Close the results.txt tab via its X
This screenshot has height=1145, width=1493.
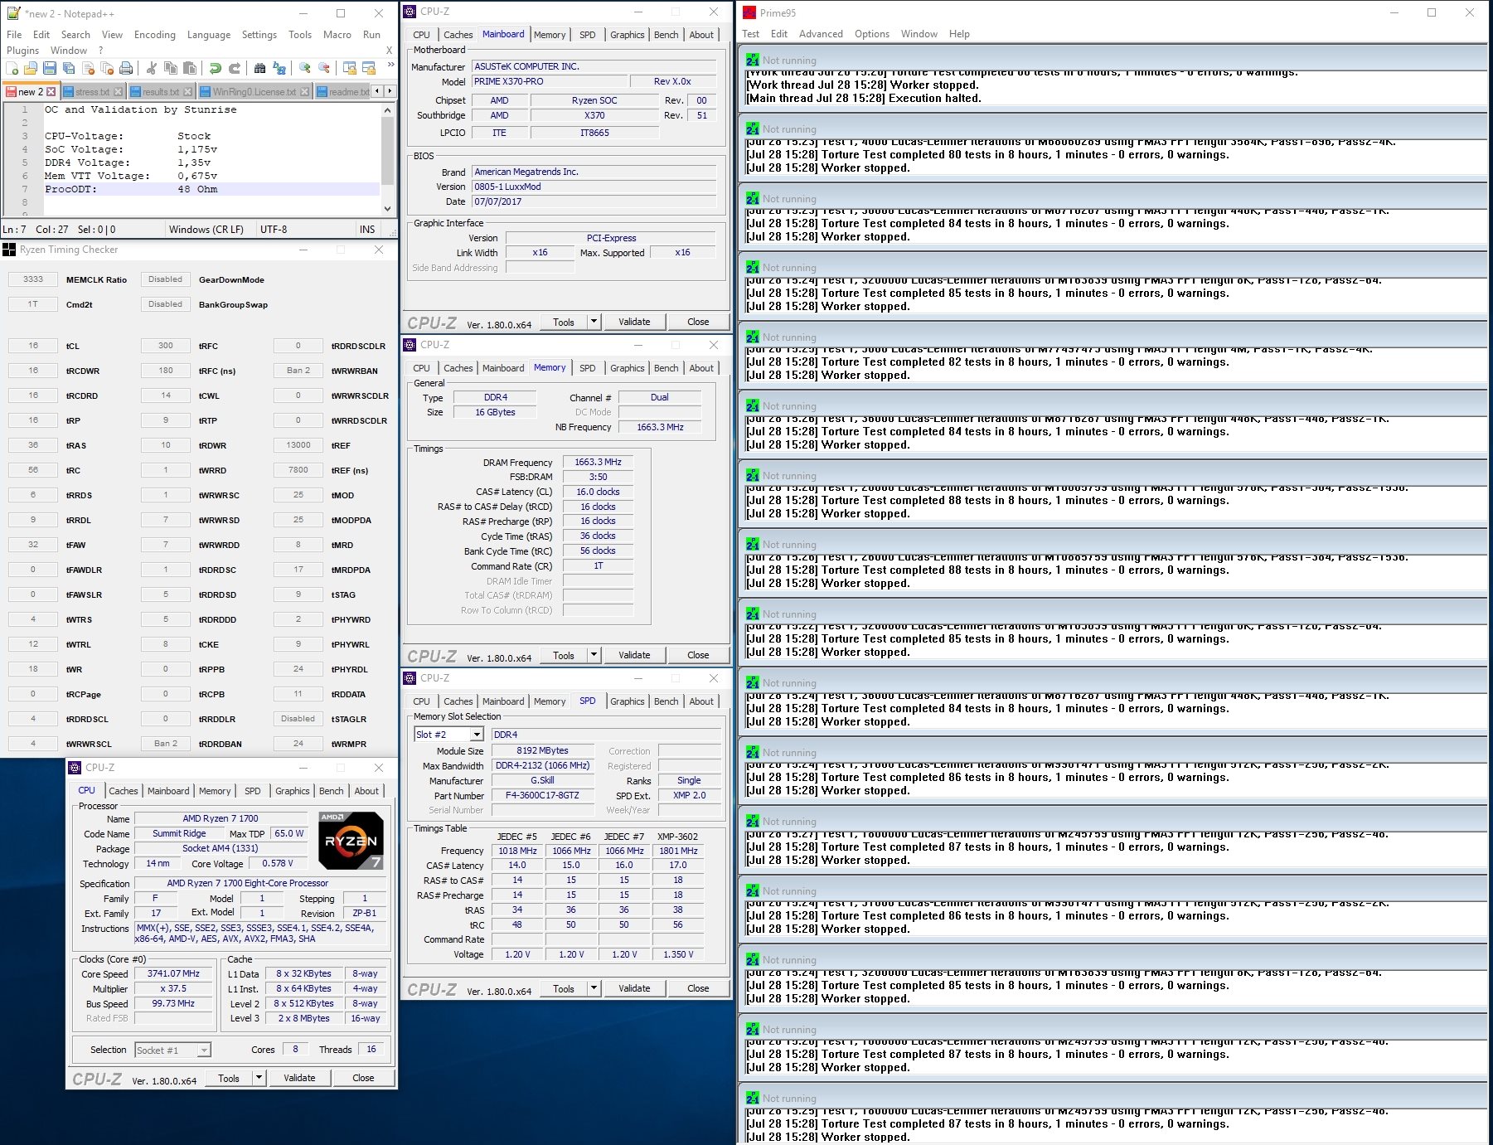(188, 92)
